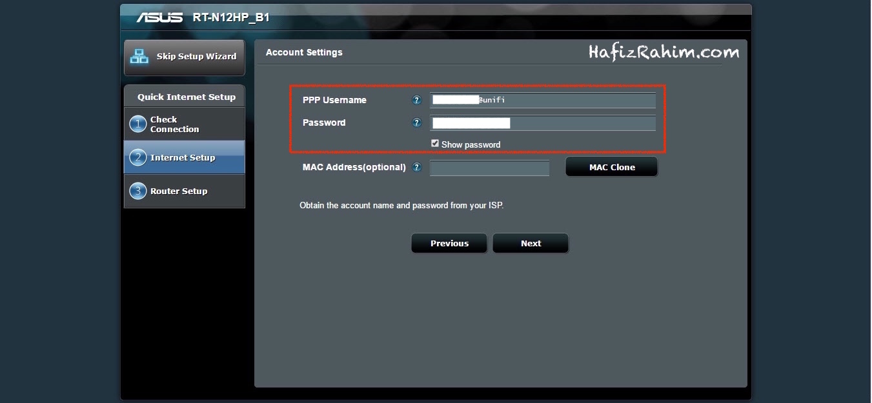Click the step 2 number circle icon
The width and height of the screenshot is (872, 403).
pyautogui.click(x=137, y=157)
